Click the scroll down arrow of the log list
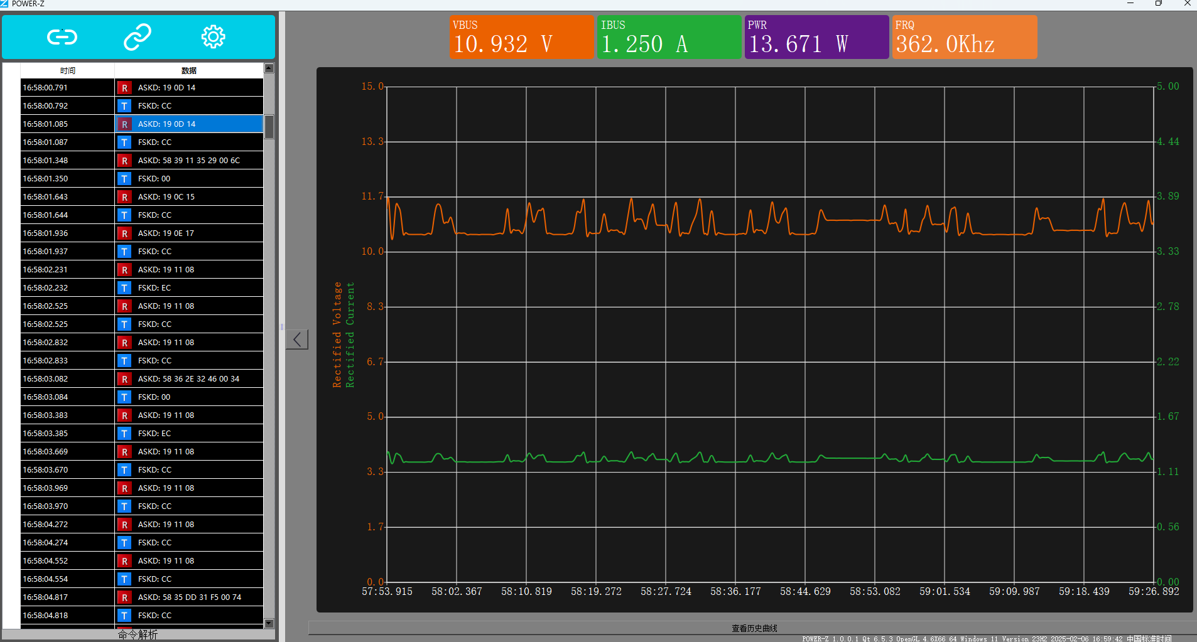 (269, 623)
